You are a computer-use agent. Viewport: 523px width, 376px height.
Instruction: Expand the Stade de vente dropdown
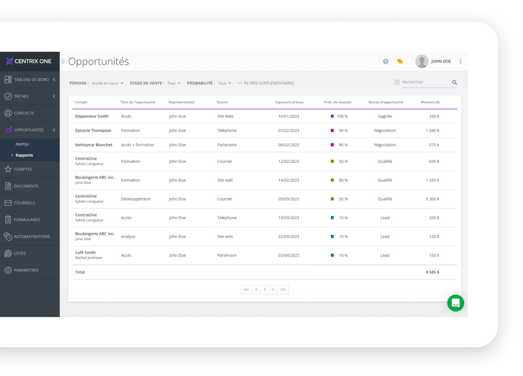tap(173, 83)
